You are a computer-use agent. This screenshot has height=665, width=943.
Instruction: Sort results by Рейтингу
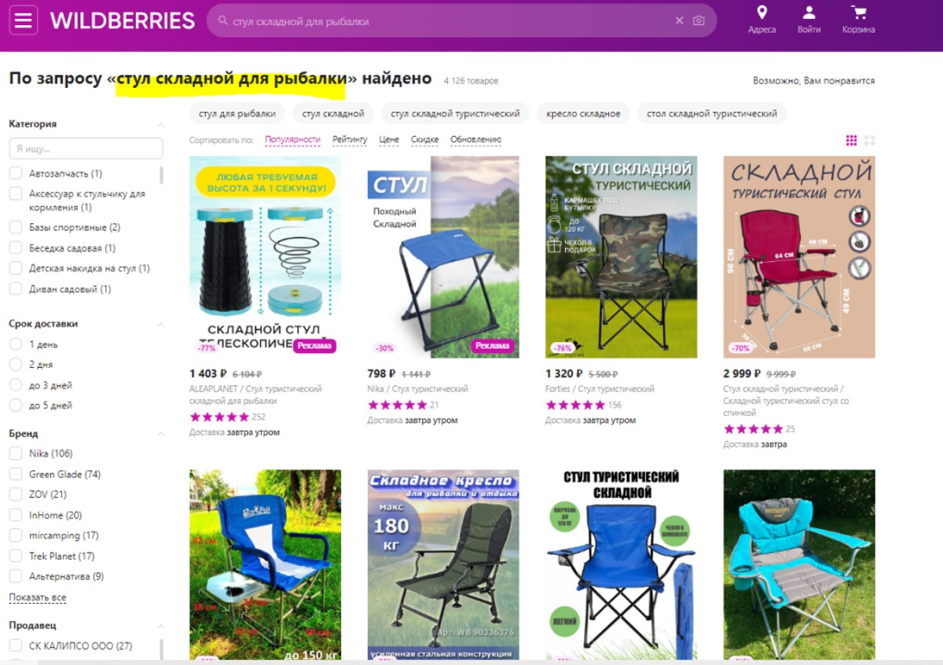(x=350, y=140)
